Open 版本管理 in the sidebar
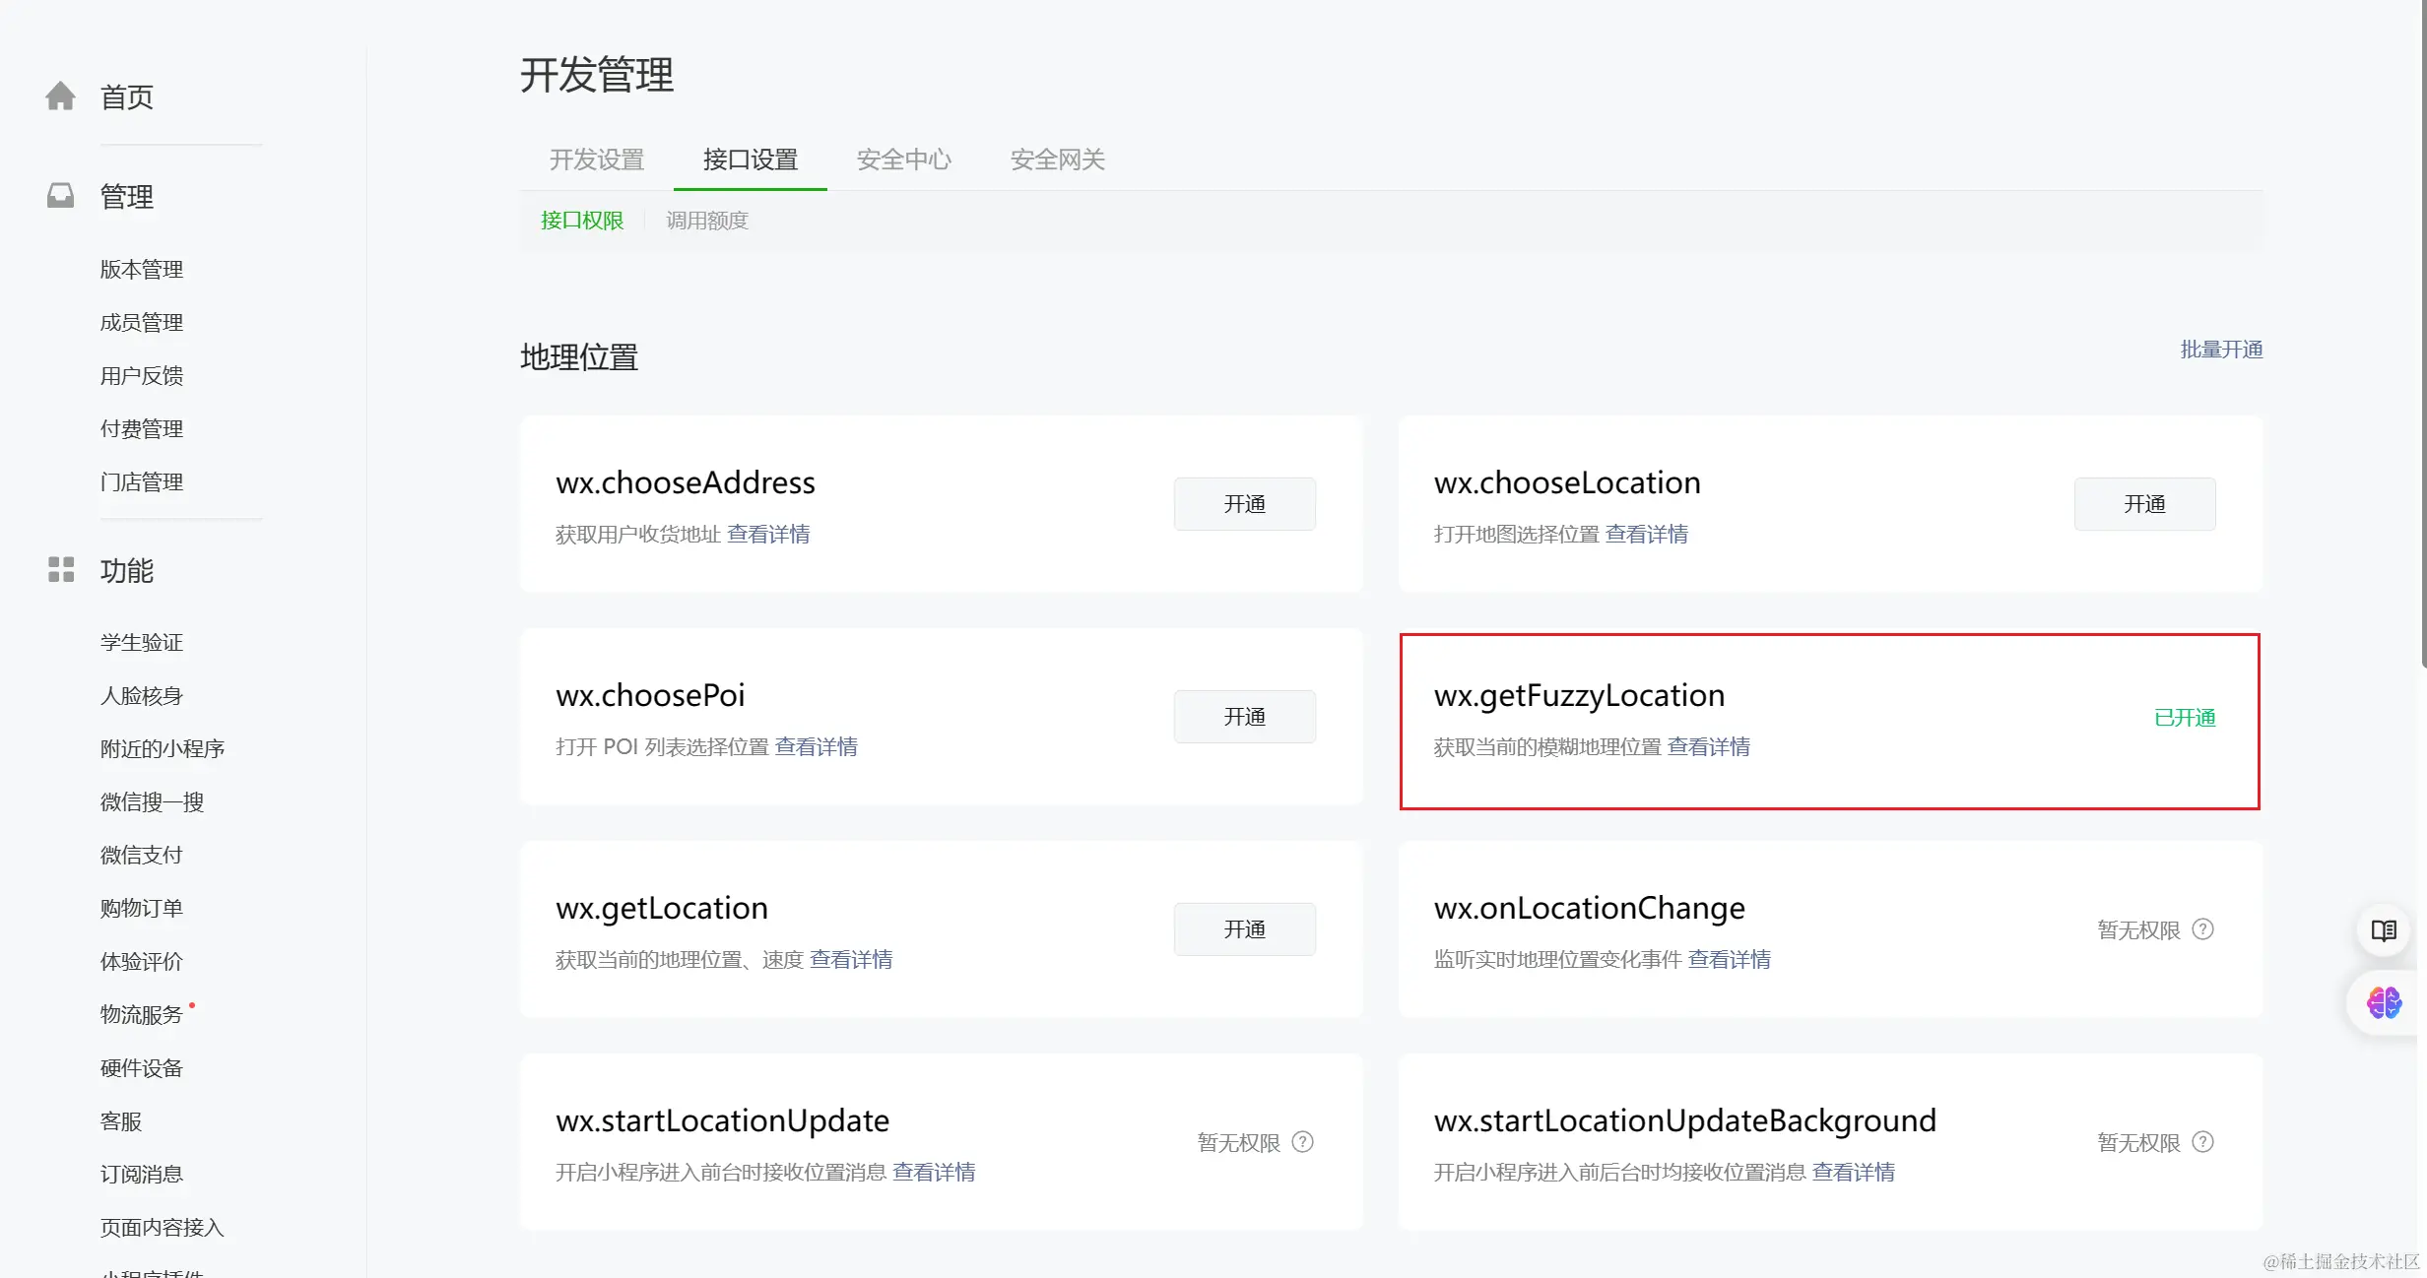This screenshot has height=1278, width=2427. pos(142,269)
